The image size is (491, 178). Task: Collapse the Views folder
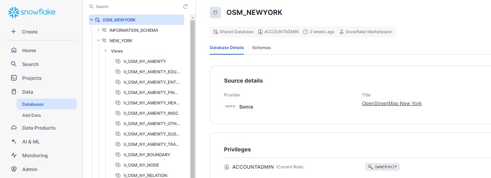point(105,51)
